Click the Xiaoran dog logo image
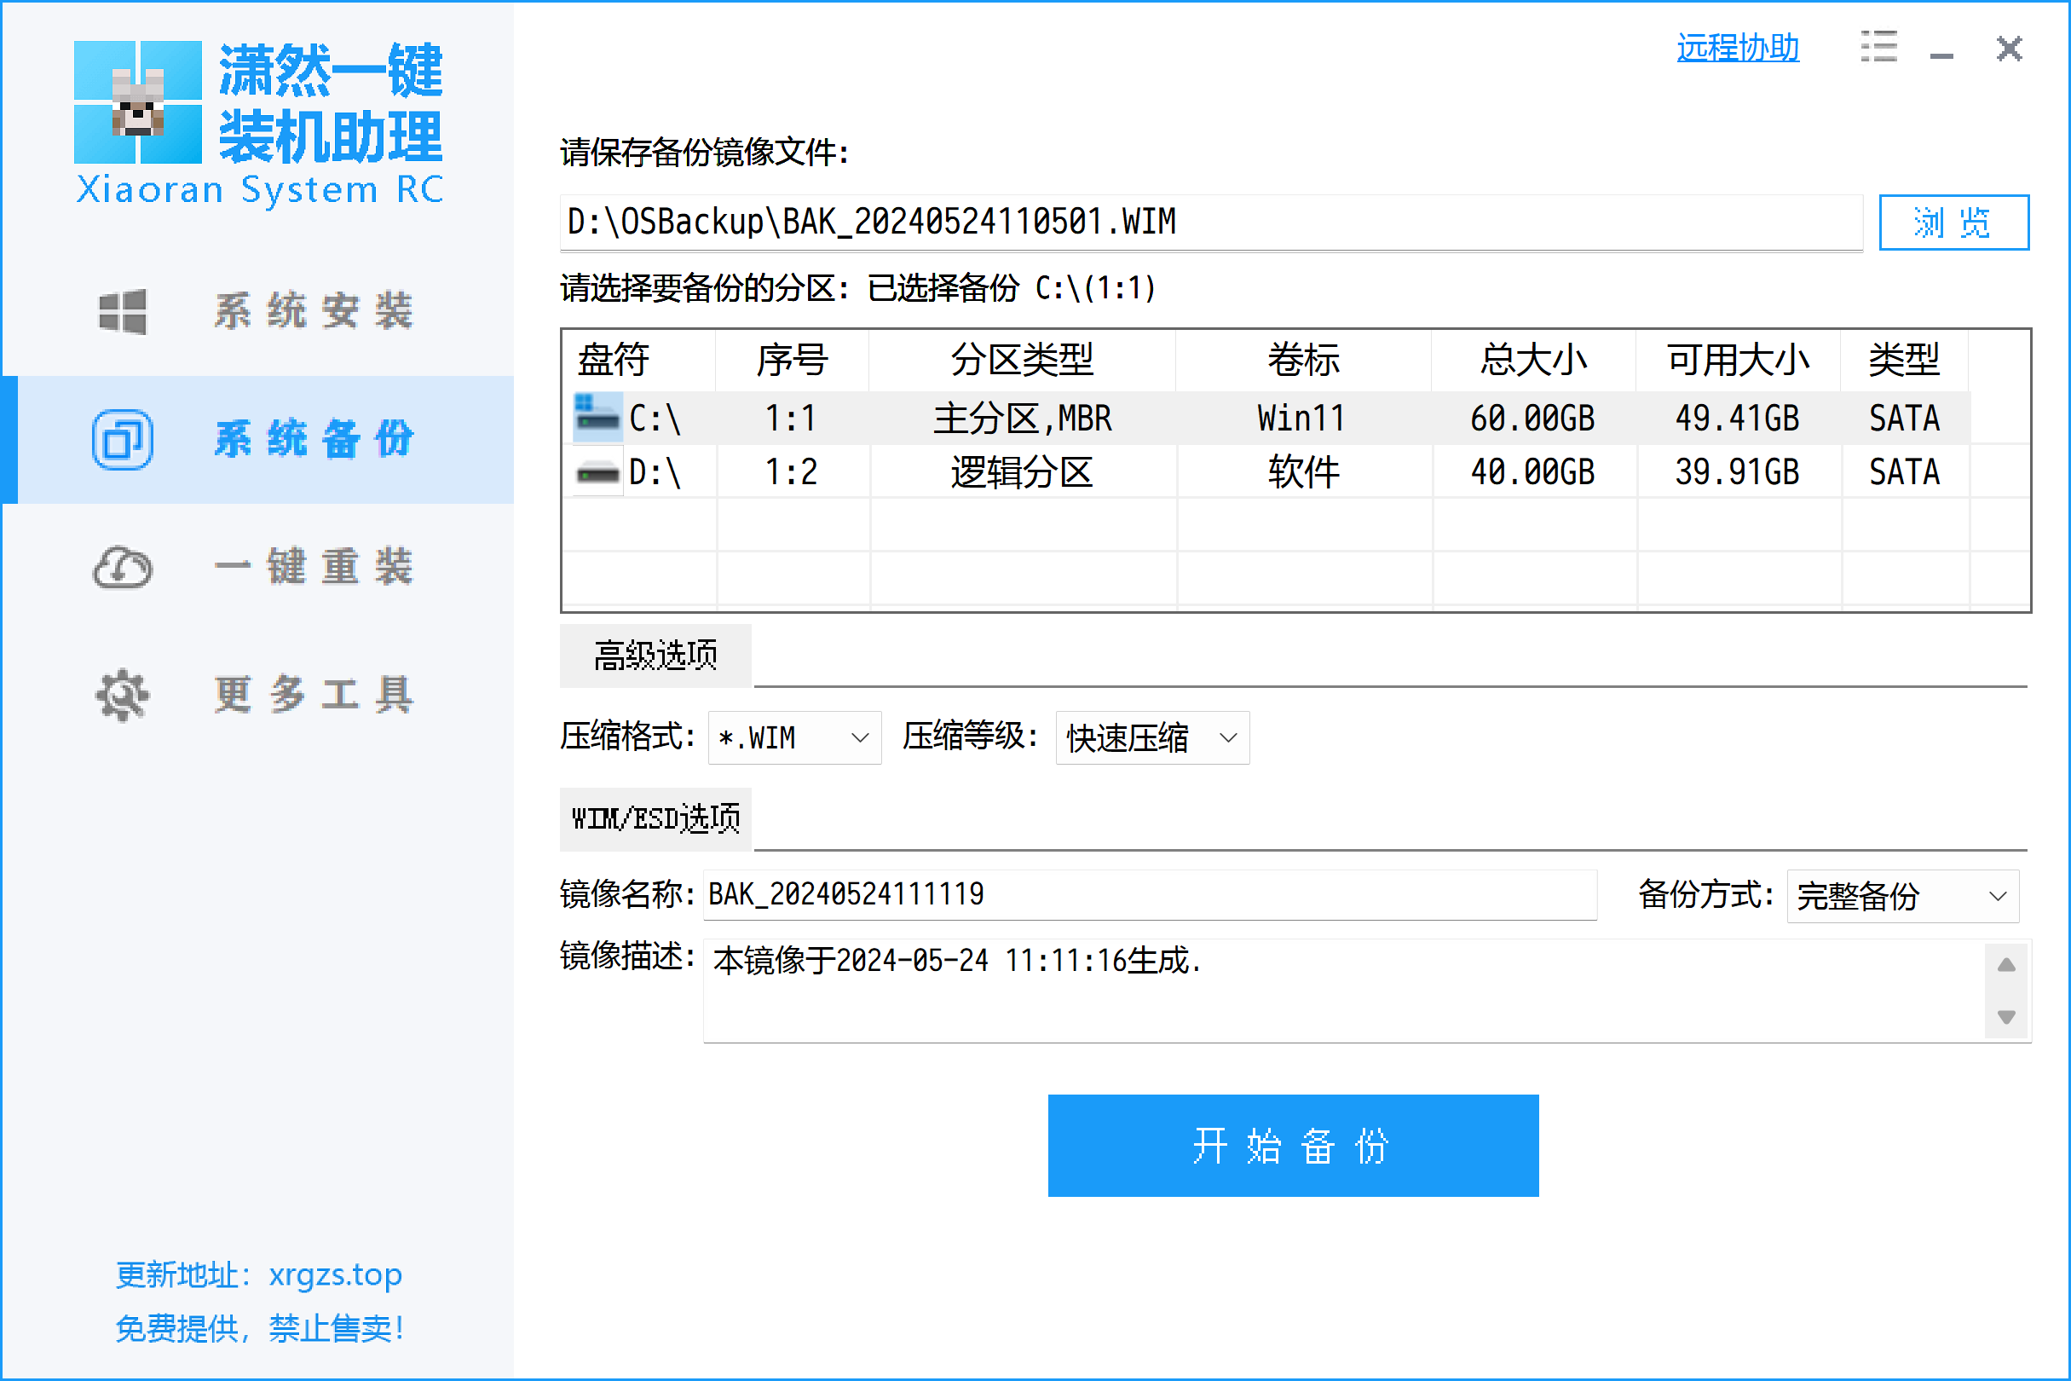Image resolution: width=2071 pixels, height=1381 pixels. [x=138, y=102]
